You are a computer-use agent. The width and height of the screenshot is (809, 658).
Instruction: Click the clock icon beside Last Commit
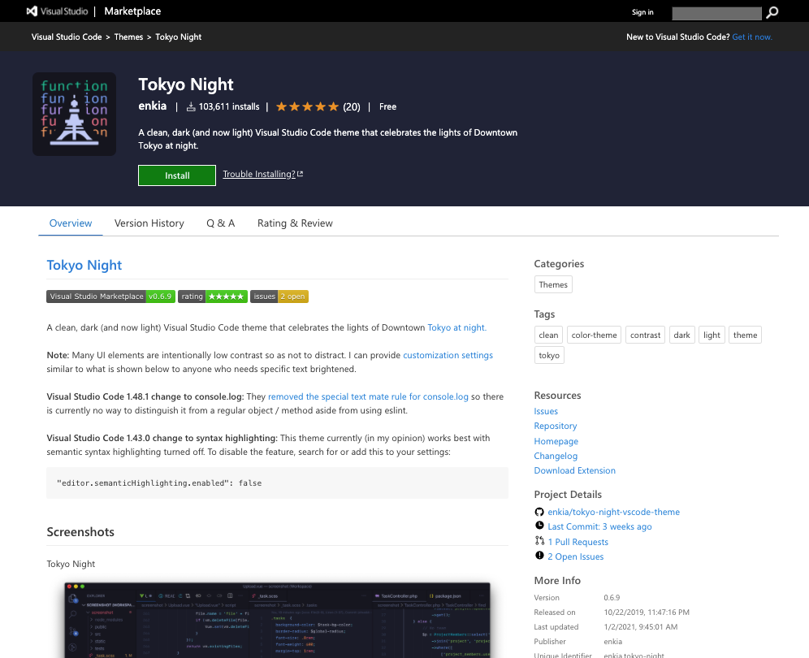click(x=539, y=526)
